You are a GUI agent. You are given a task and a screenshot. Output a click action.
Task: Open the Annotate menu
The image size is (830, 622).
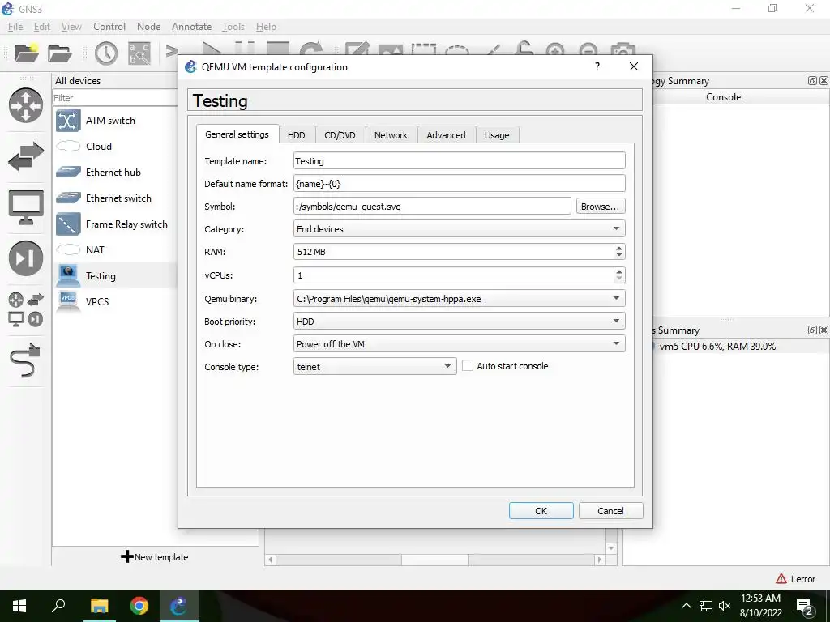pos(191,27)
